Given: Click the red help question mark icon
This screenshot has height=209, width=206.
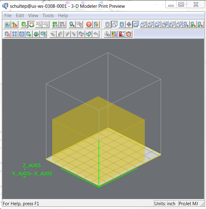Looking at the screenshot, I should pos(89,24).
